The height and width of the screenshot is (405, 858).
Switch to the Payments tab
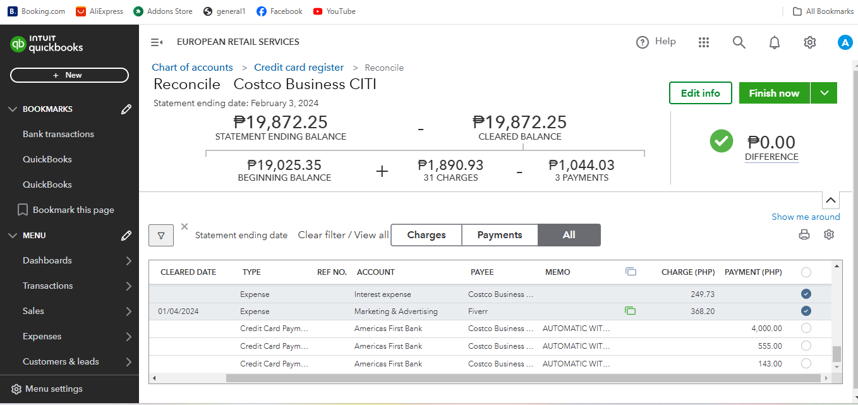tap(499, 235)
